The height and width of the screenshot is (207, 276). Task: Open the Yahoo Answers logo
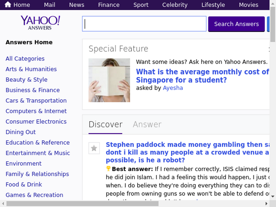(x=40, y=23)
